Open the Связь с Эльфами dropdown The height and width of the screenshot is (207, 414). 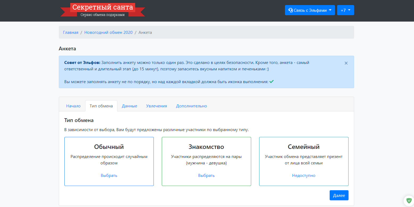[x=310, y=10]
